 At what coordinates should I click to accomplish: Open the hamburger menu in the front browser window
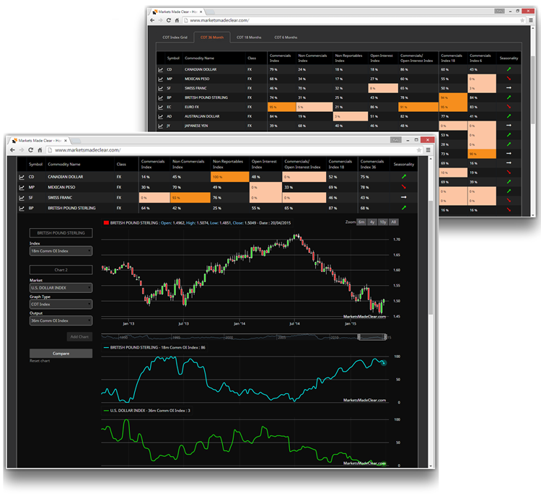[428, 150]
